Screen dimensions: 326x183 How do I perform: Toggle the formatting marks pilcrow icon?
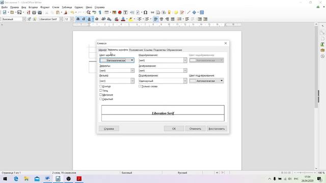click(x=100, y=12)
